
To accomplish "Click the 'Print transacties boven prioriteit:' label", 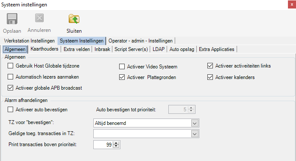I will 42,144.
